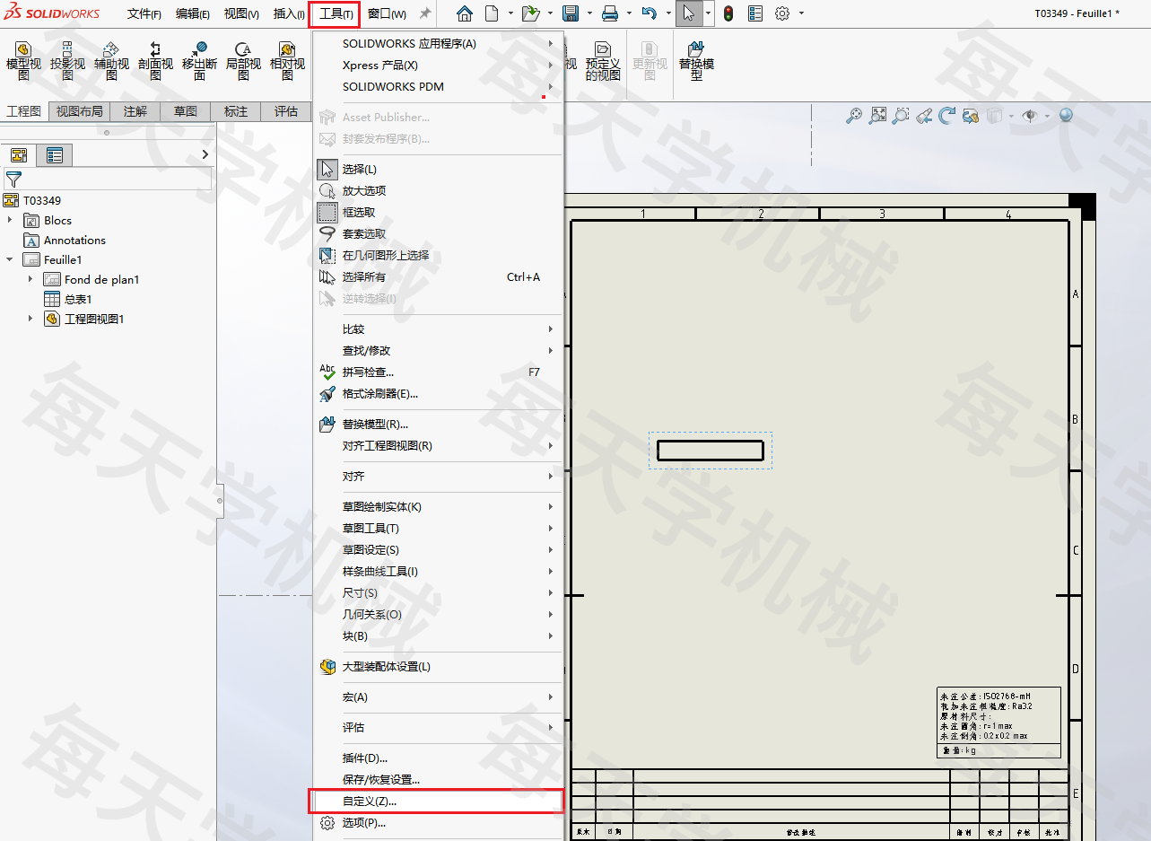Viewport: 1151px width, 841px height.
Task: Click the 预定义的视图 tool
Action: pyautogui.click(x=603, y=60)
